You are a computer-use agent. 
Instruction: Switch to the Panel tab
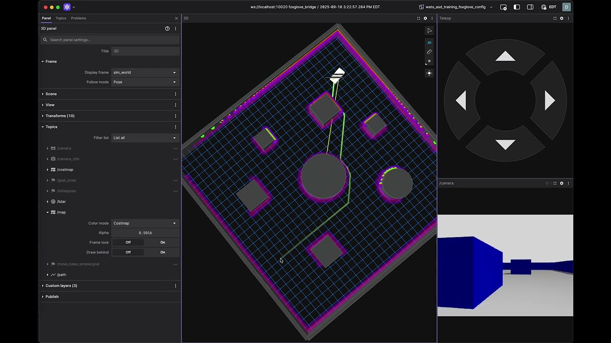(46, 18)
